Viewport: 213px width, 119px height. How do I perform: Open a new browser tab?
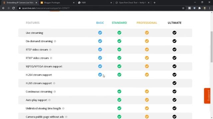pos(154,3)
